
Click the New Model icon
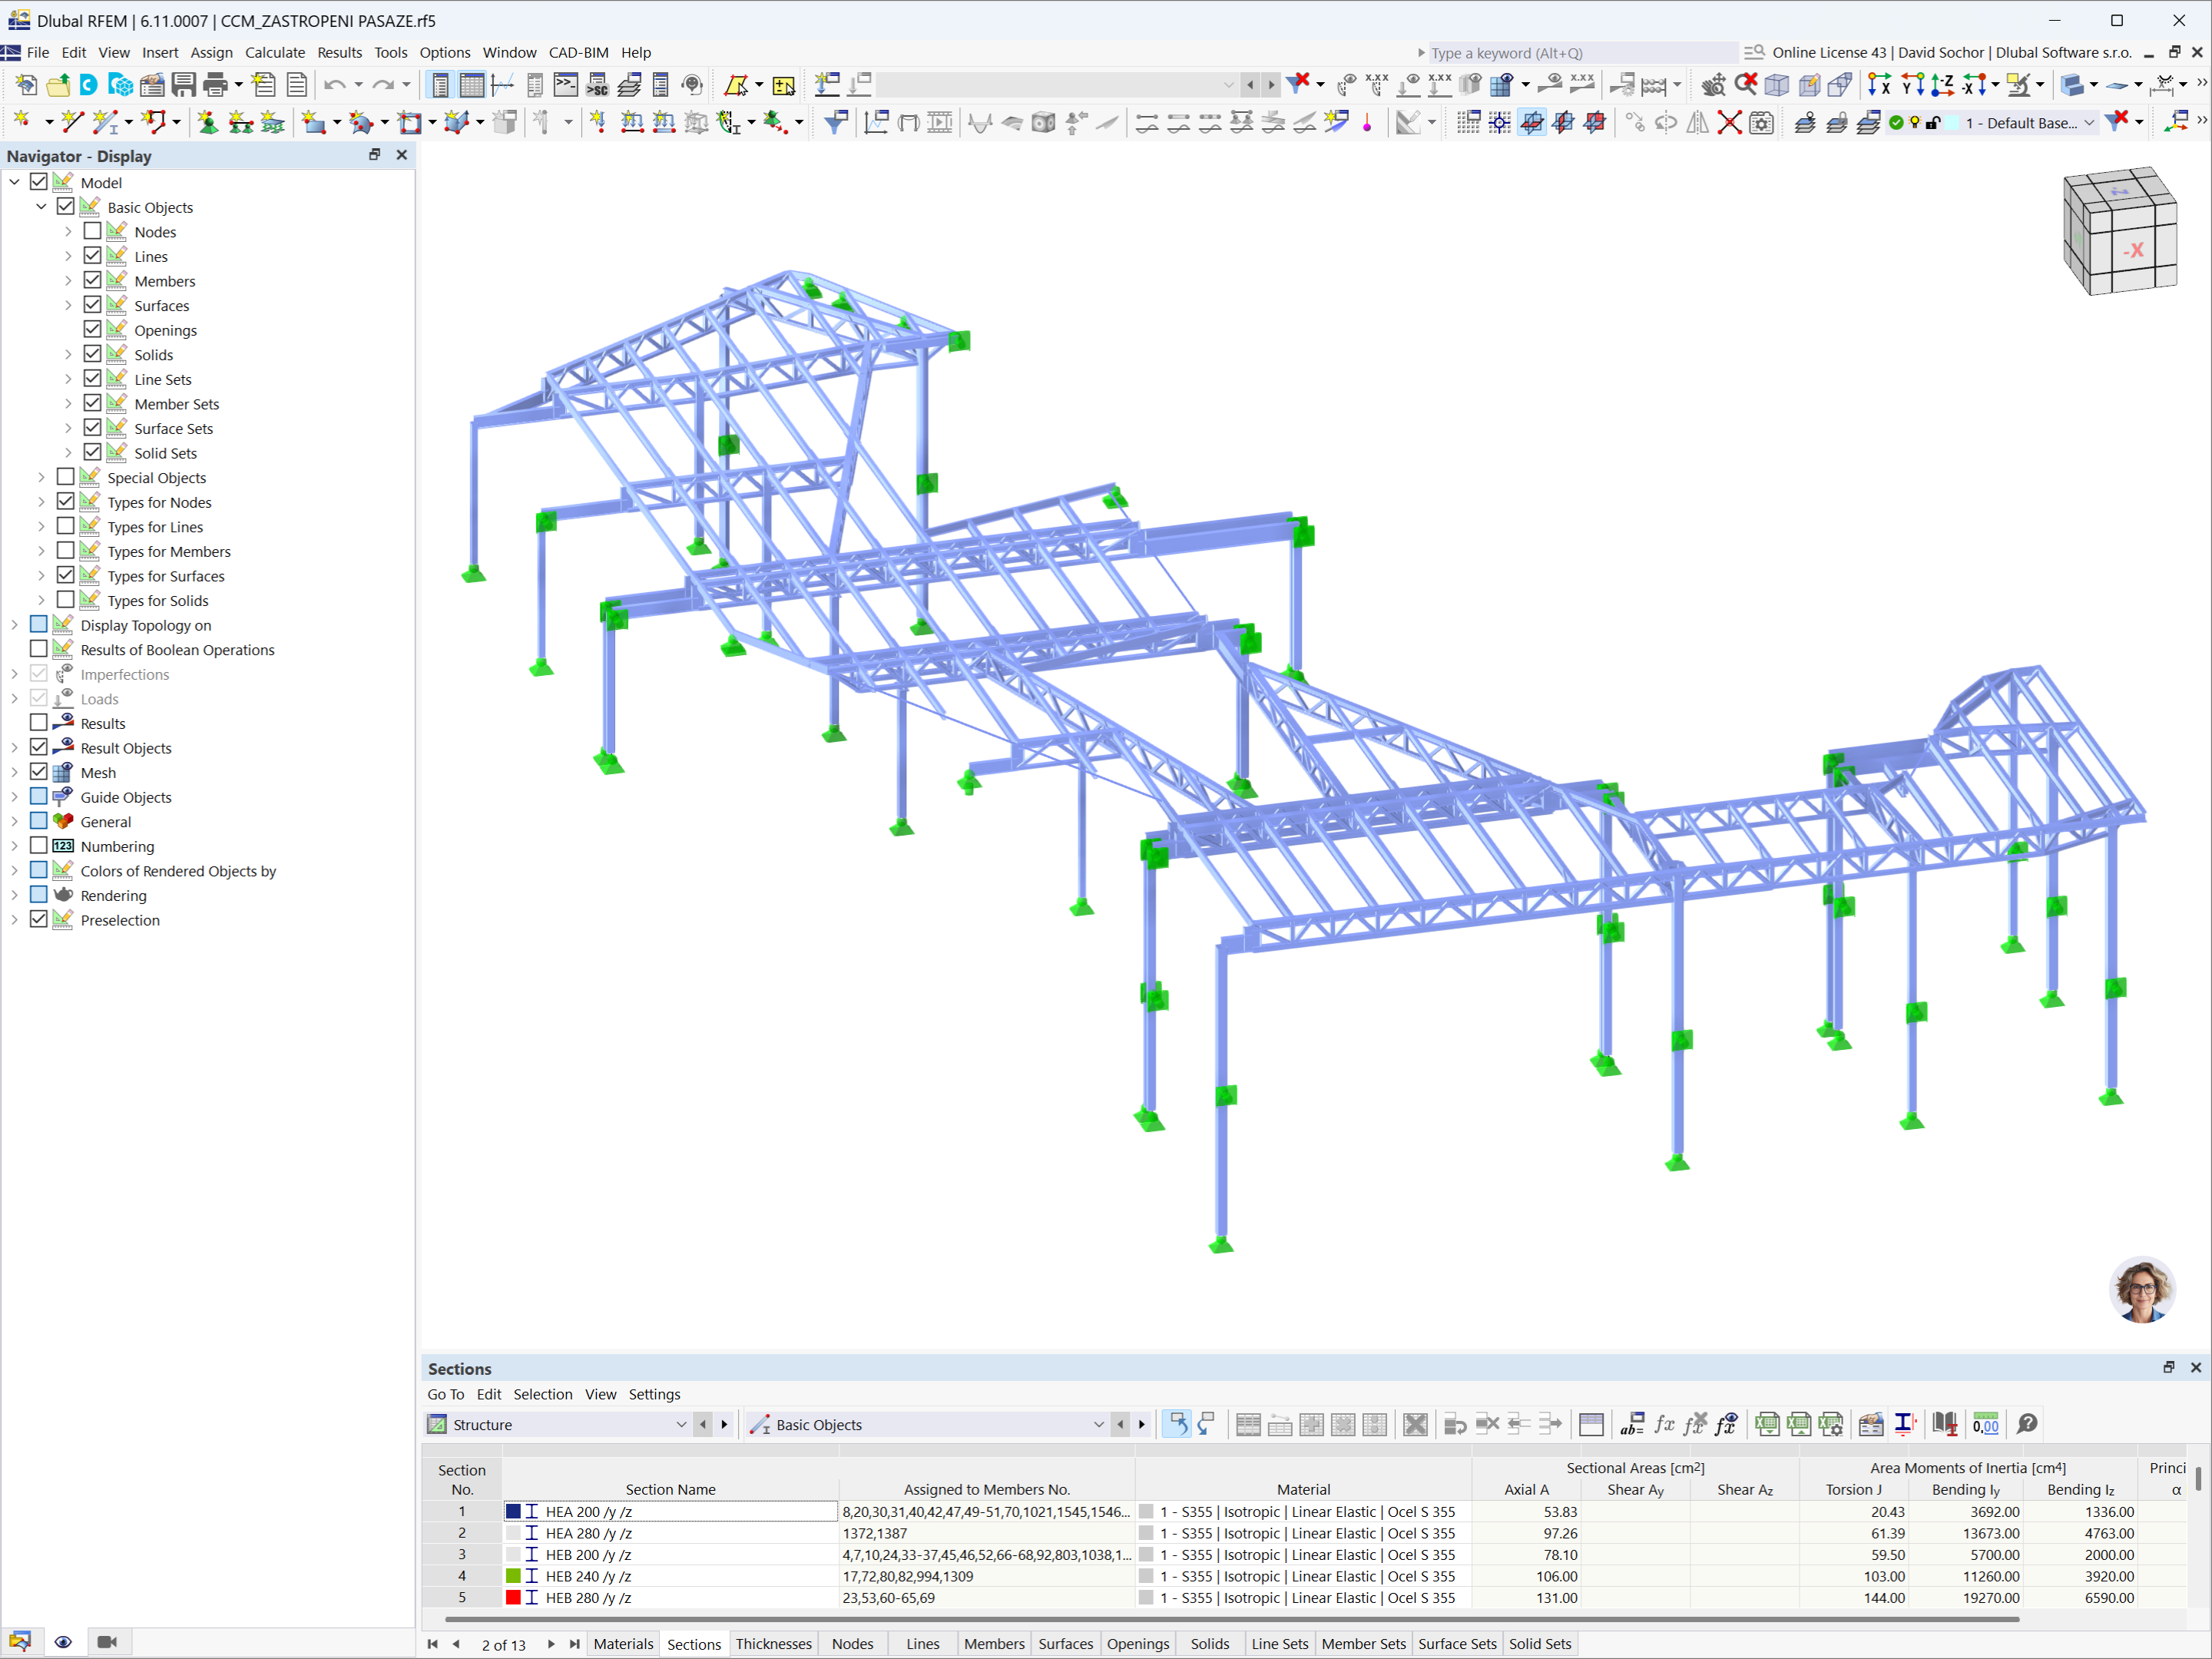coord(26,85)
